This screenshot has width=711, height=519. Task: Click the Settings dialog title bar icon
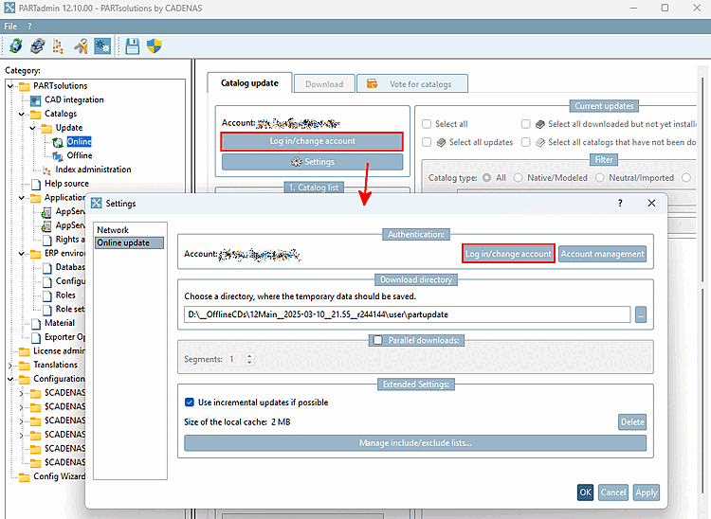pyautogui.click(x=96, y=203)
